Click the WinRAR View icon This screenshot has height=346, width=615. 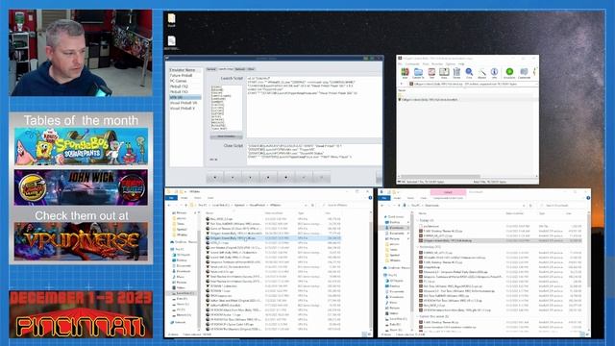444,72
